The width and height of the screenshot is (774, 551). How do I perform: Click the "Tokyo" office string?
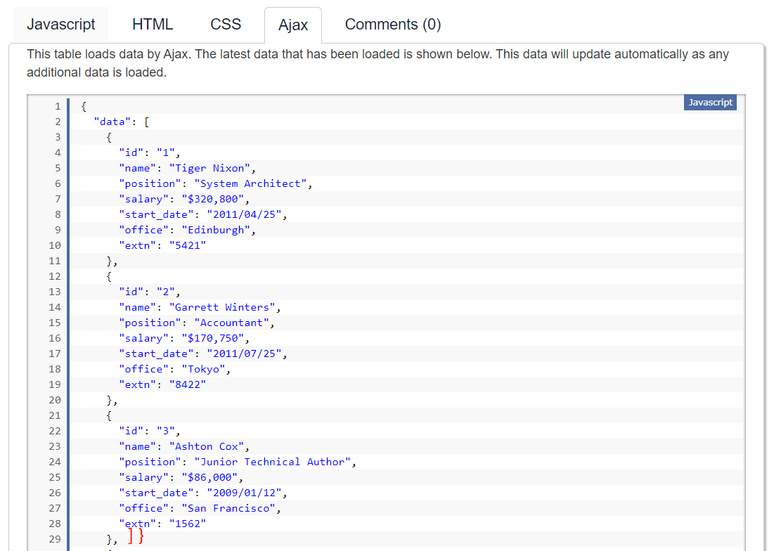point(205,369)
